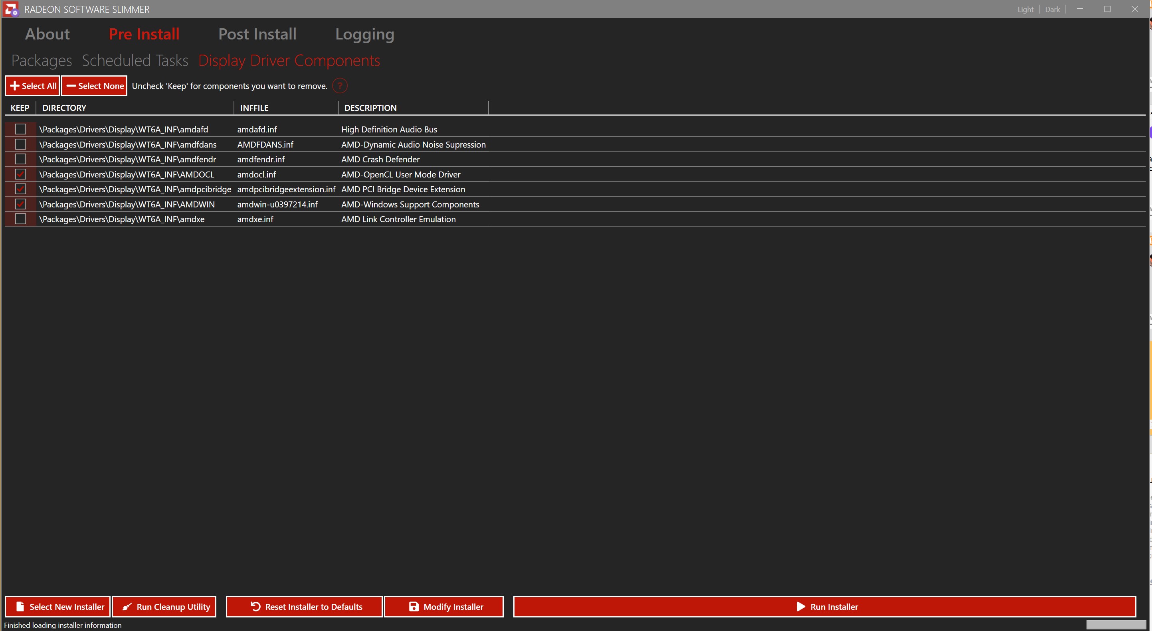Click 'AMD Link Controller Emulation' text

(398, 219)
